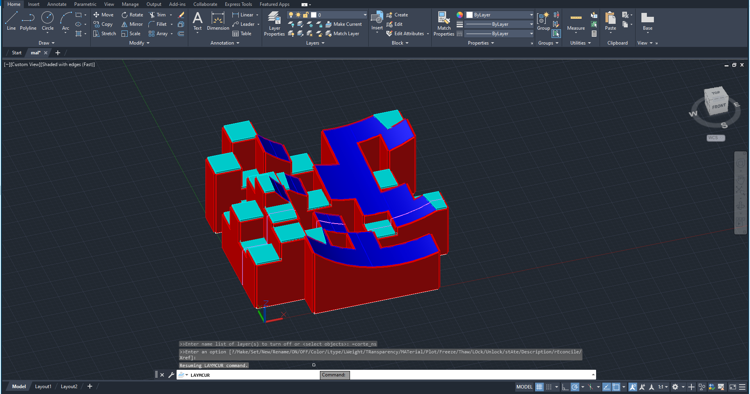Viewport: 750px width, 394px height.
Task: Open the Annotate ribbon tab
Action: click(x=57, y=4)
